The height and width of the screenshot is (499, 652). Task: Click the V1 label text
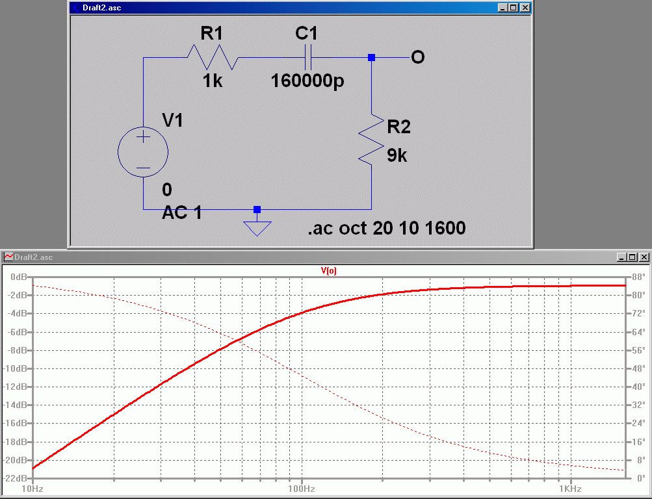click(x=172, y=120)
